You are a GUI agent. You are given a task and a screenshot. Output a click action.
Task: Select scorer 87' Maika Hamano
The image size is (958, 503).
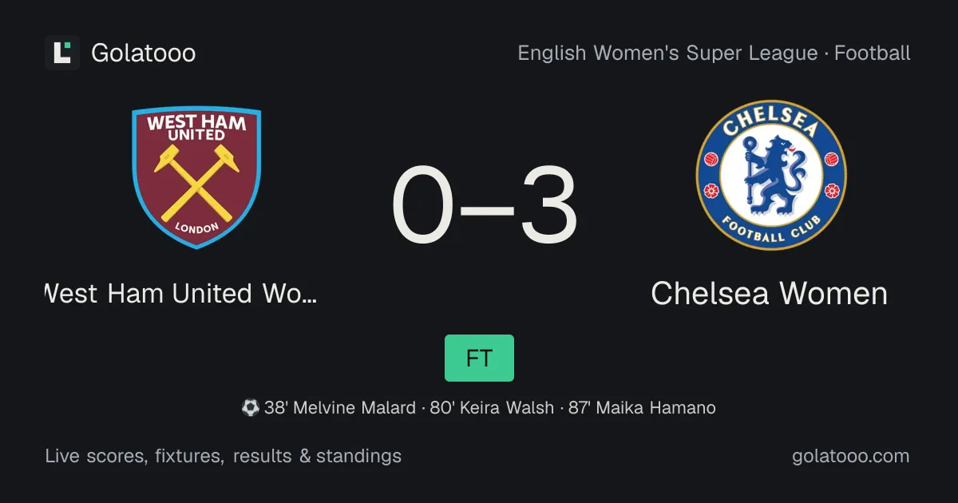tap(642, 408)
